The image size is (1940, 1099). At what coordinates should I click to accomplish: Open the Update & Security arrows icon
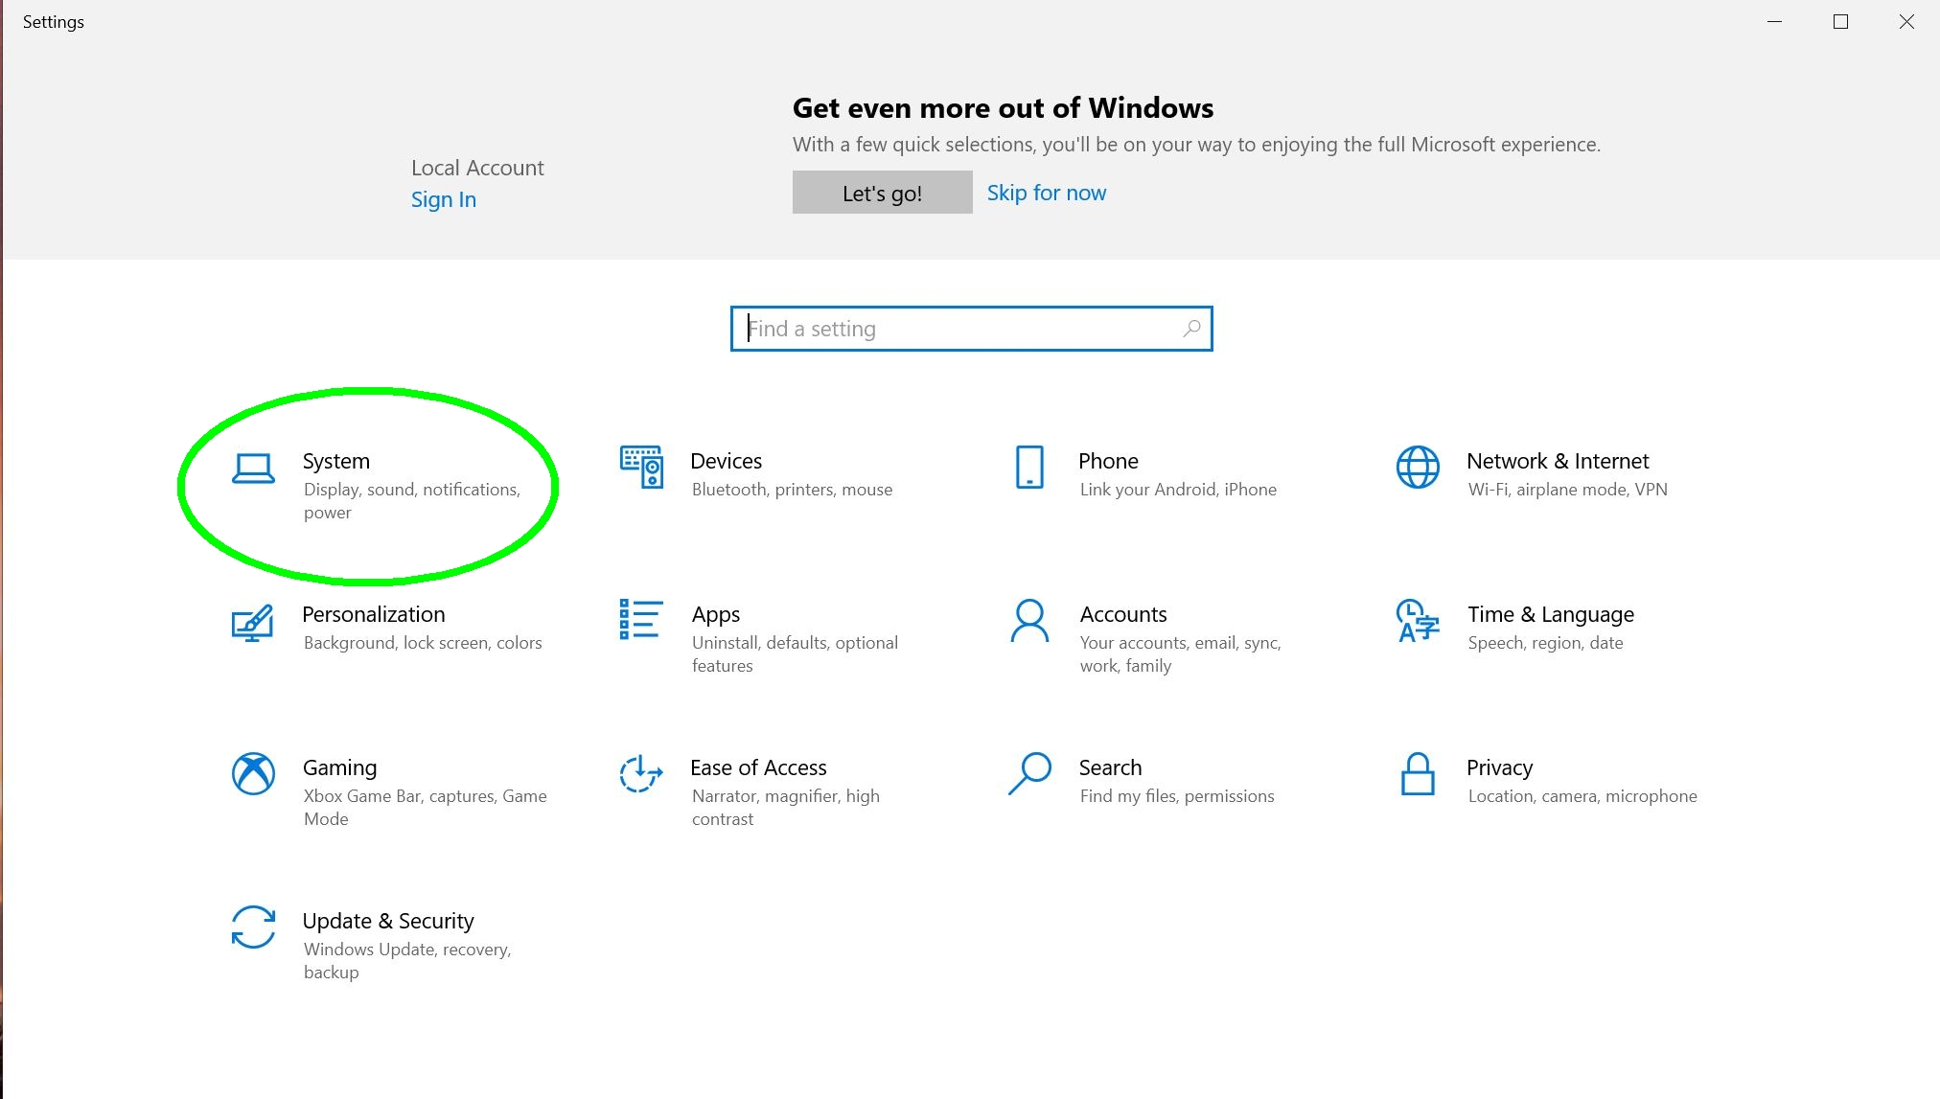click(253, 927)
